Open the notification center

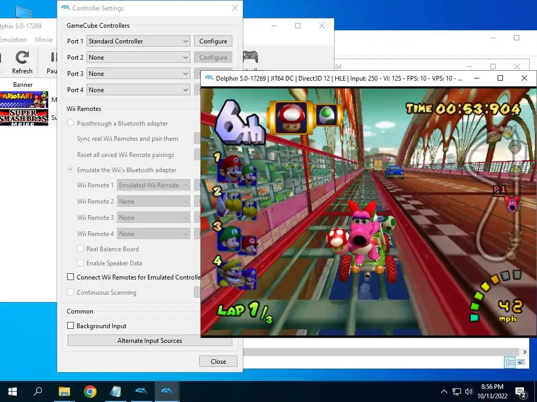[521, 393]
